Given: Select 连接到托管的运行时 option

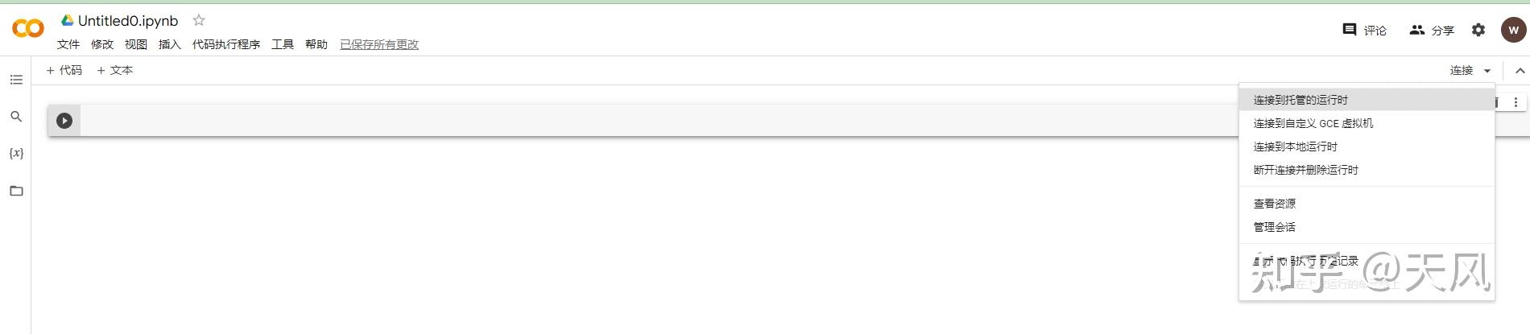Looking at the screenshot, I should 1300,100.
